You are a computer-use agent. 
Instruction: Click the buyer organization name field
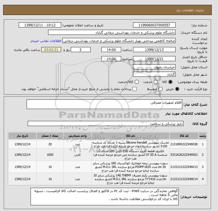[112, 33]
